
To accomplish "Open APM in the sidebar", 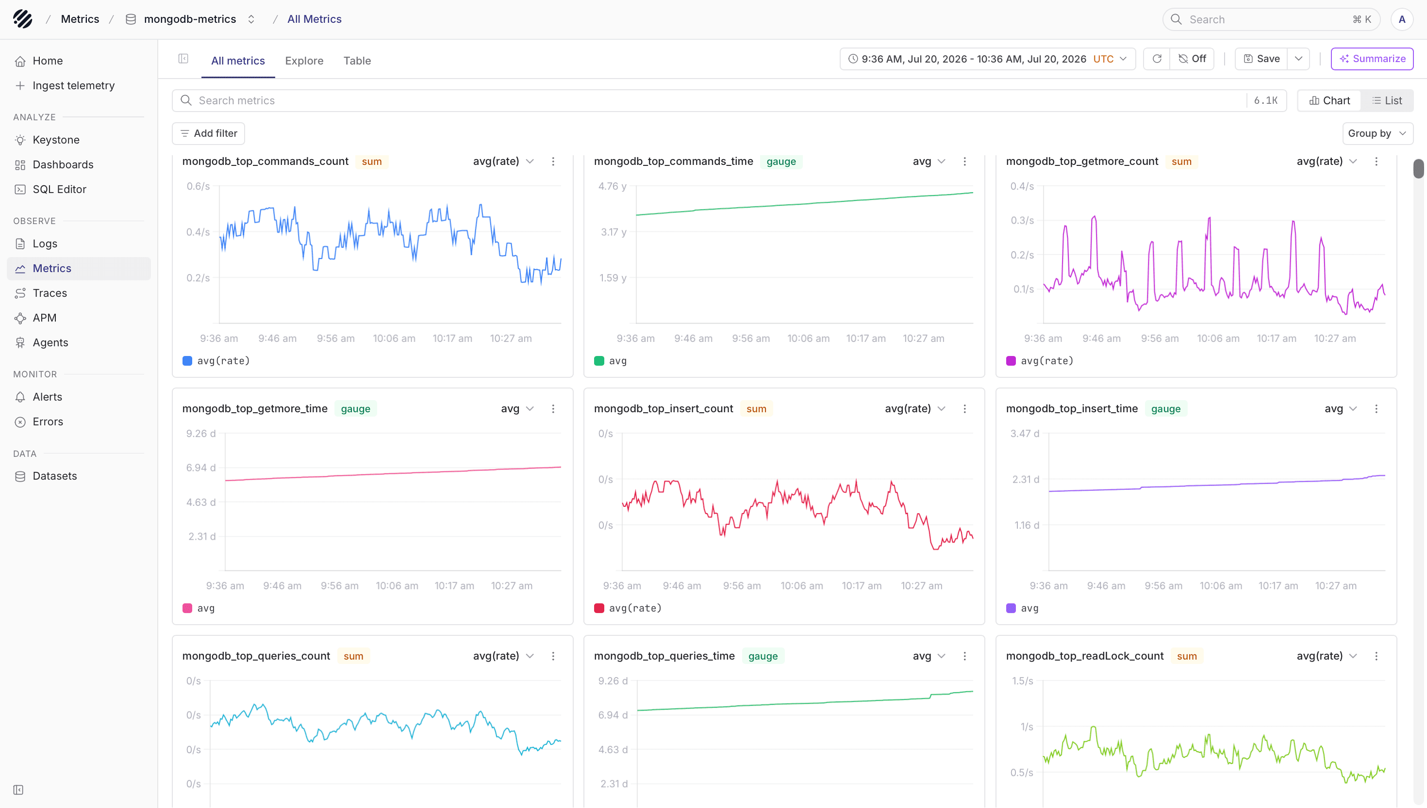I will [79, 318].
